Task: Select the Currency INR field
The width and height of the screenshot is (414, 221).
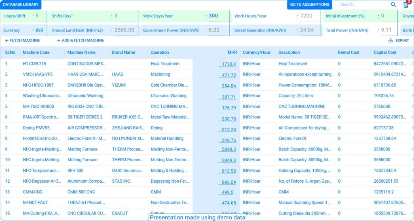Action: pyautogui.click(x=40, y=30)
